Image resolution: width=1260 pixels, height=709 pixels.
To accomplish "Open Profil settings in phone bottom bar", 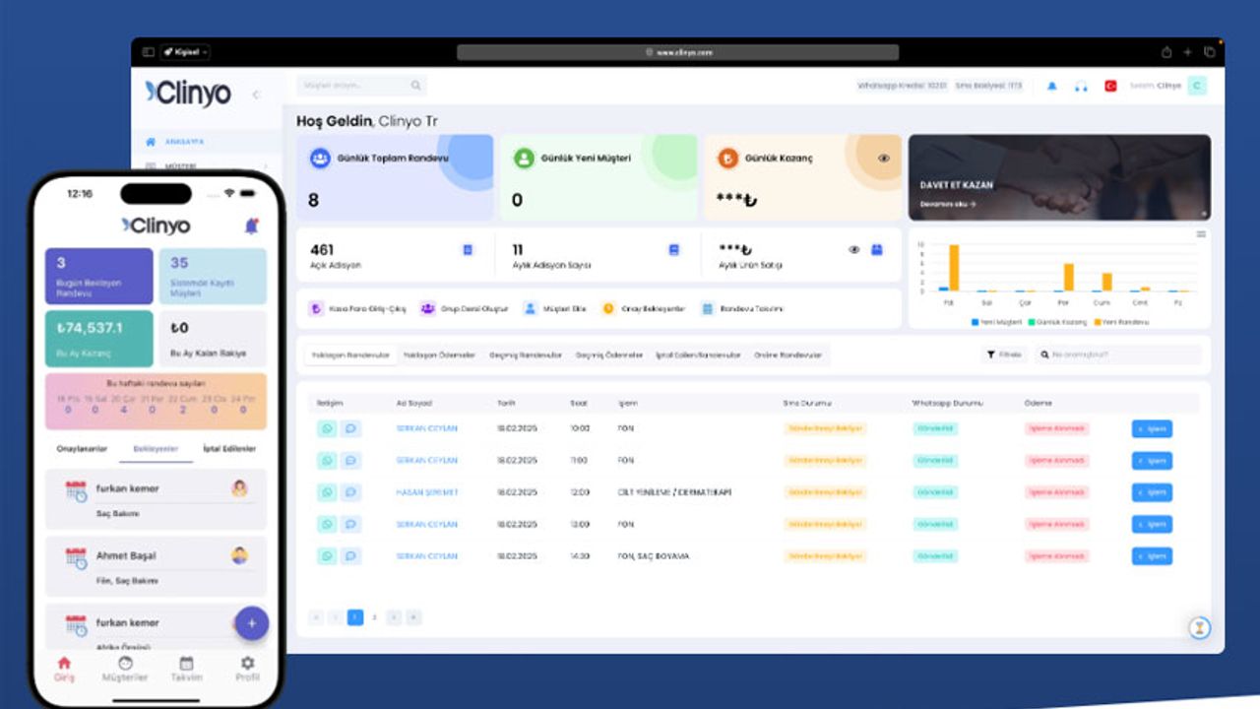I will (247, 669).
